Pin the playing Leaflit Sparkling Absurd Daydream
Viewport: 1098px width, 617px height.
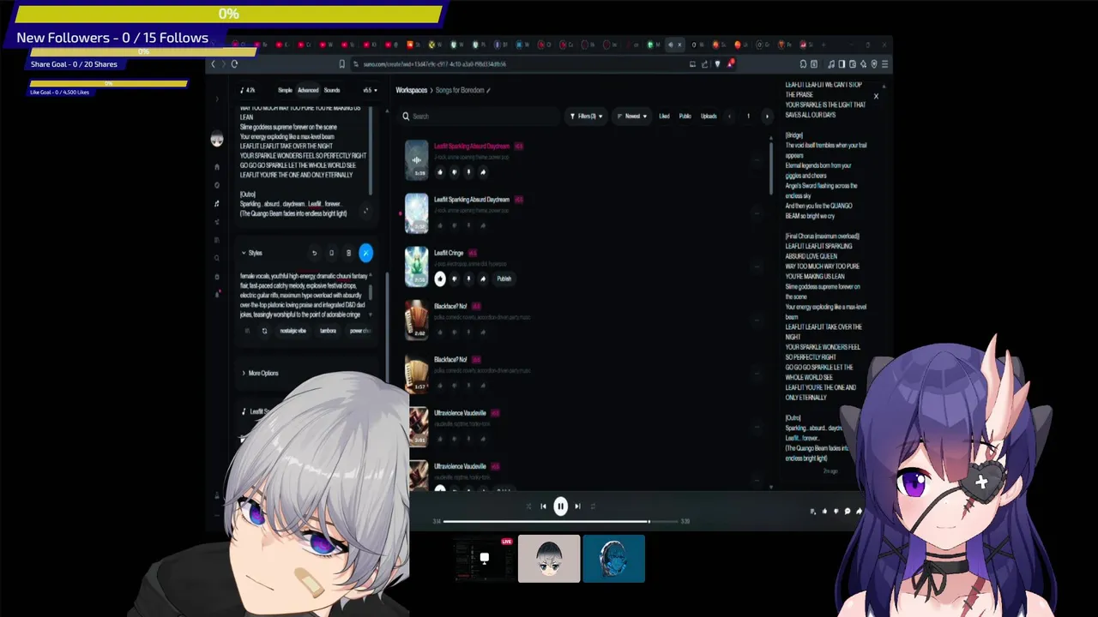click(x=468, y=172)
